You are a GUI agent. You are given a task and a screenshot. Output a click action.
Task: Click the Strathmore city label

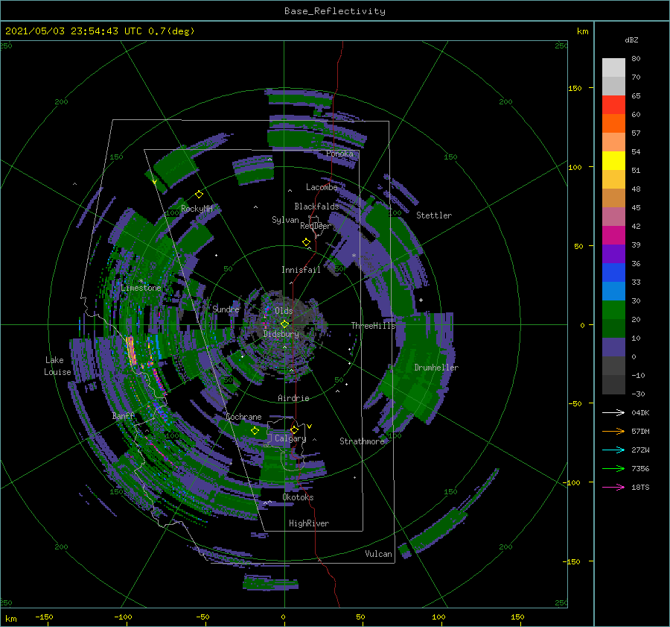[362, 441]
